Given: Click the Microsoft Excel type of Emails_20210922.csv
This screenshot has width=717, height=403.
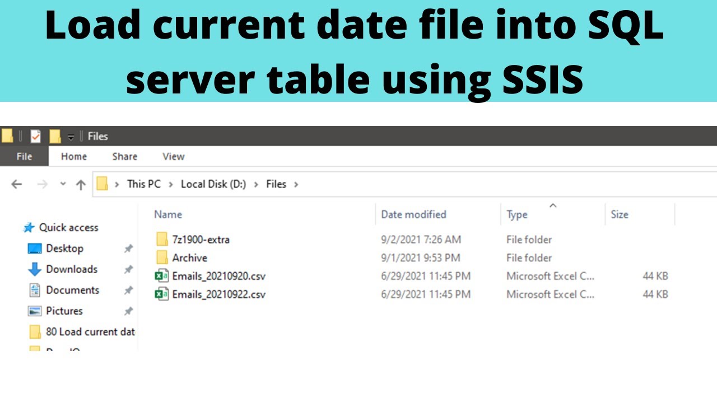Looking at the screenshot, I should tap(550, 294).
